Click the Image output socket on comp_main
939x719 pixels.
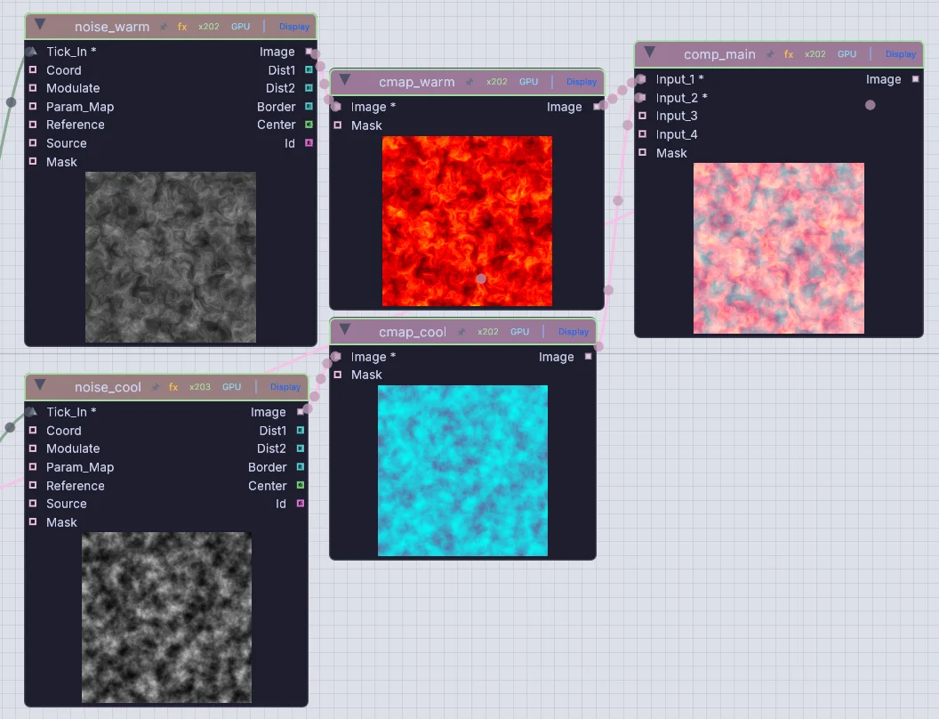915,79
